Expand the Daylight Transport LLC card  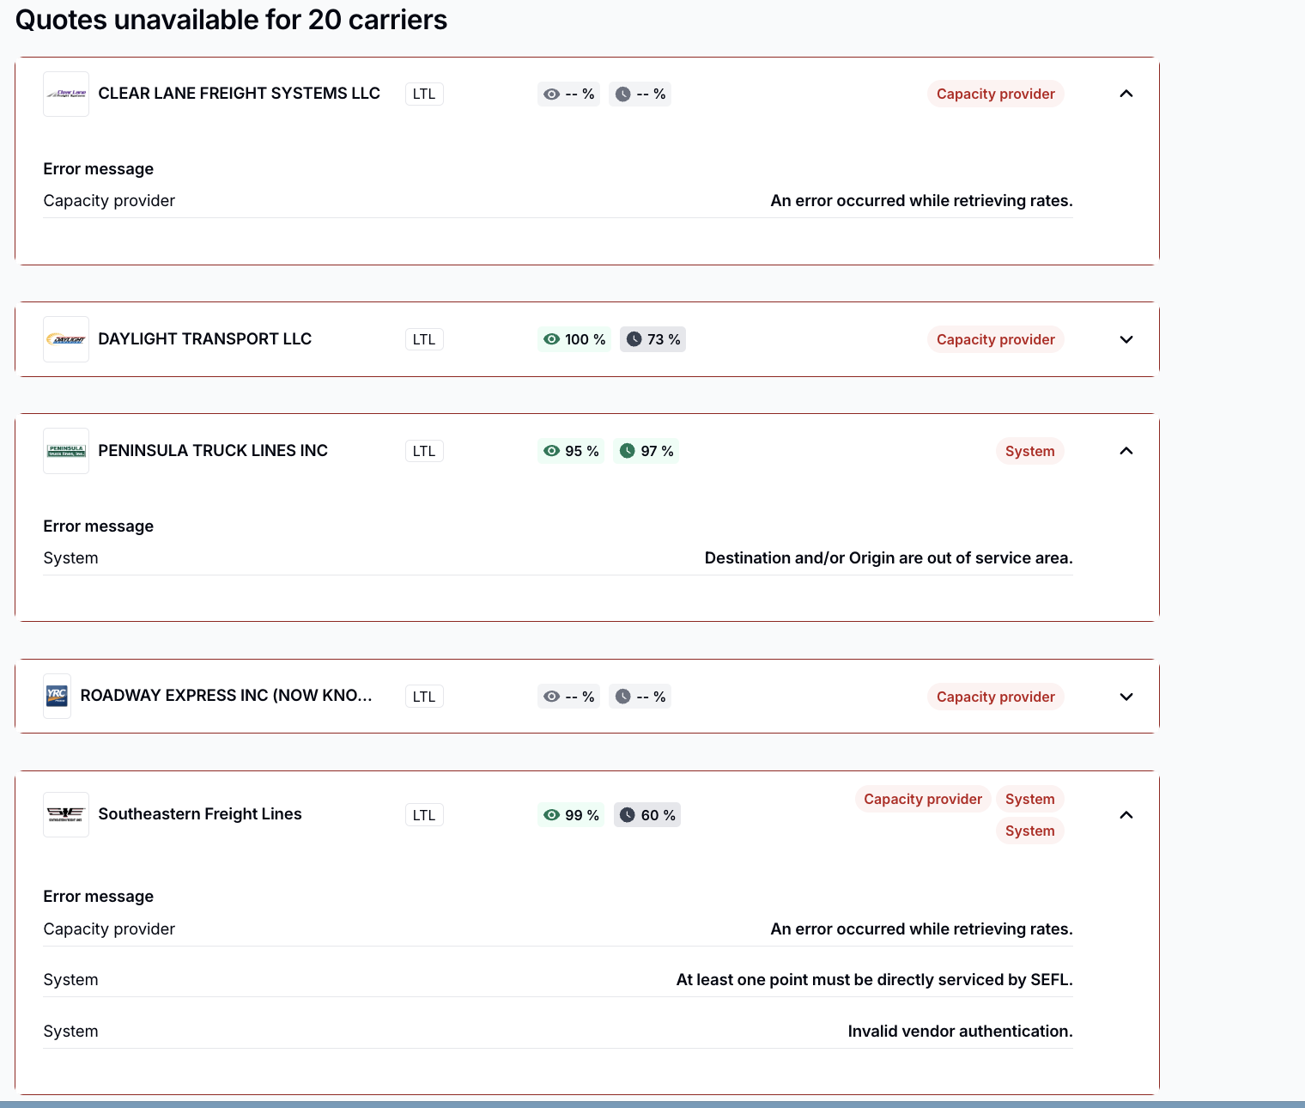[x=1126, y=339]
